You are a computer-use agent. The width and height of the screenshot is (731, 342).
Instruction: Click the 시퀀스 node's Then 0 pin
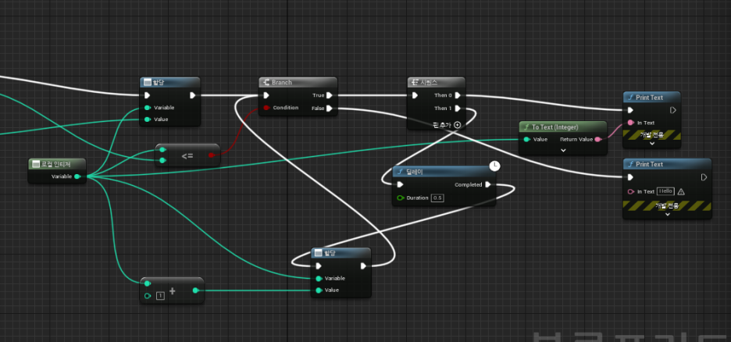[x=458, y=95]
